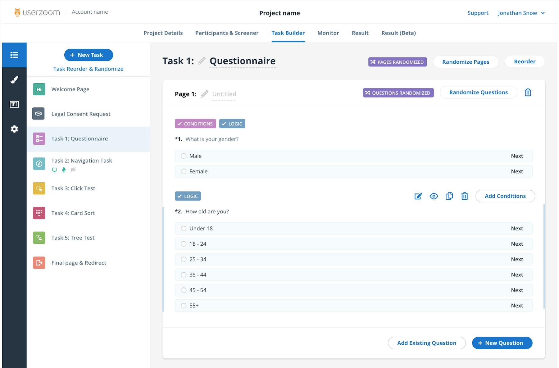Delete Page 1 with trash icon
The height and width of the screenshot is (368, 559).
(x=528, y=93)
